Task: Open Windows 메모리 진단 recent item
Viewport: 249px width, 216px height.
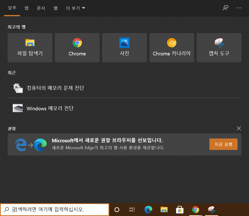Action: point(124,108)
